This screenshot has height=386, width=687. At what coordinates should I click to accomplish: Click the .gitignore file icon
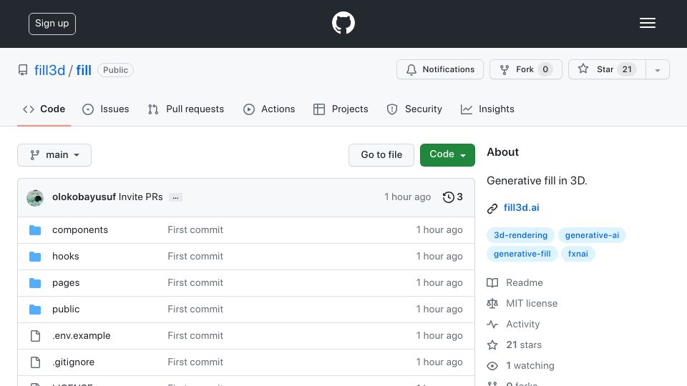click(35, 362)
